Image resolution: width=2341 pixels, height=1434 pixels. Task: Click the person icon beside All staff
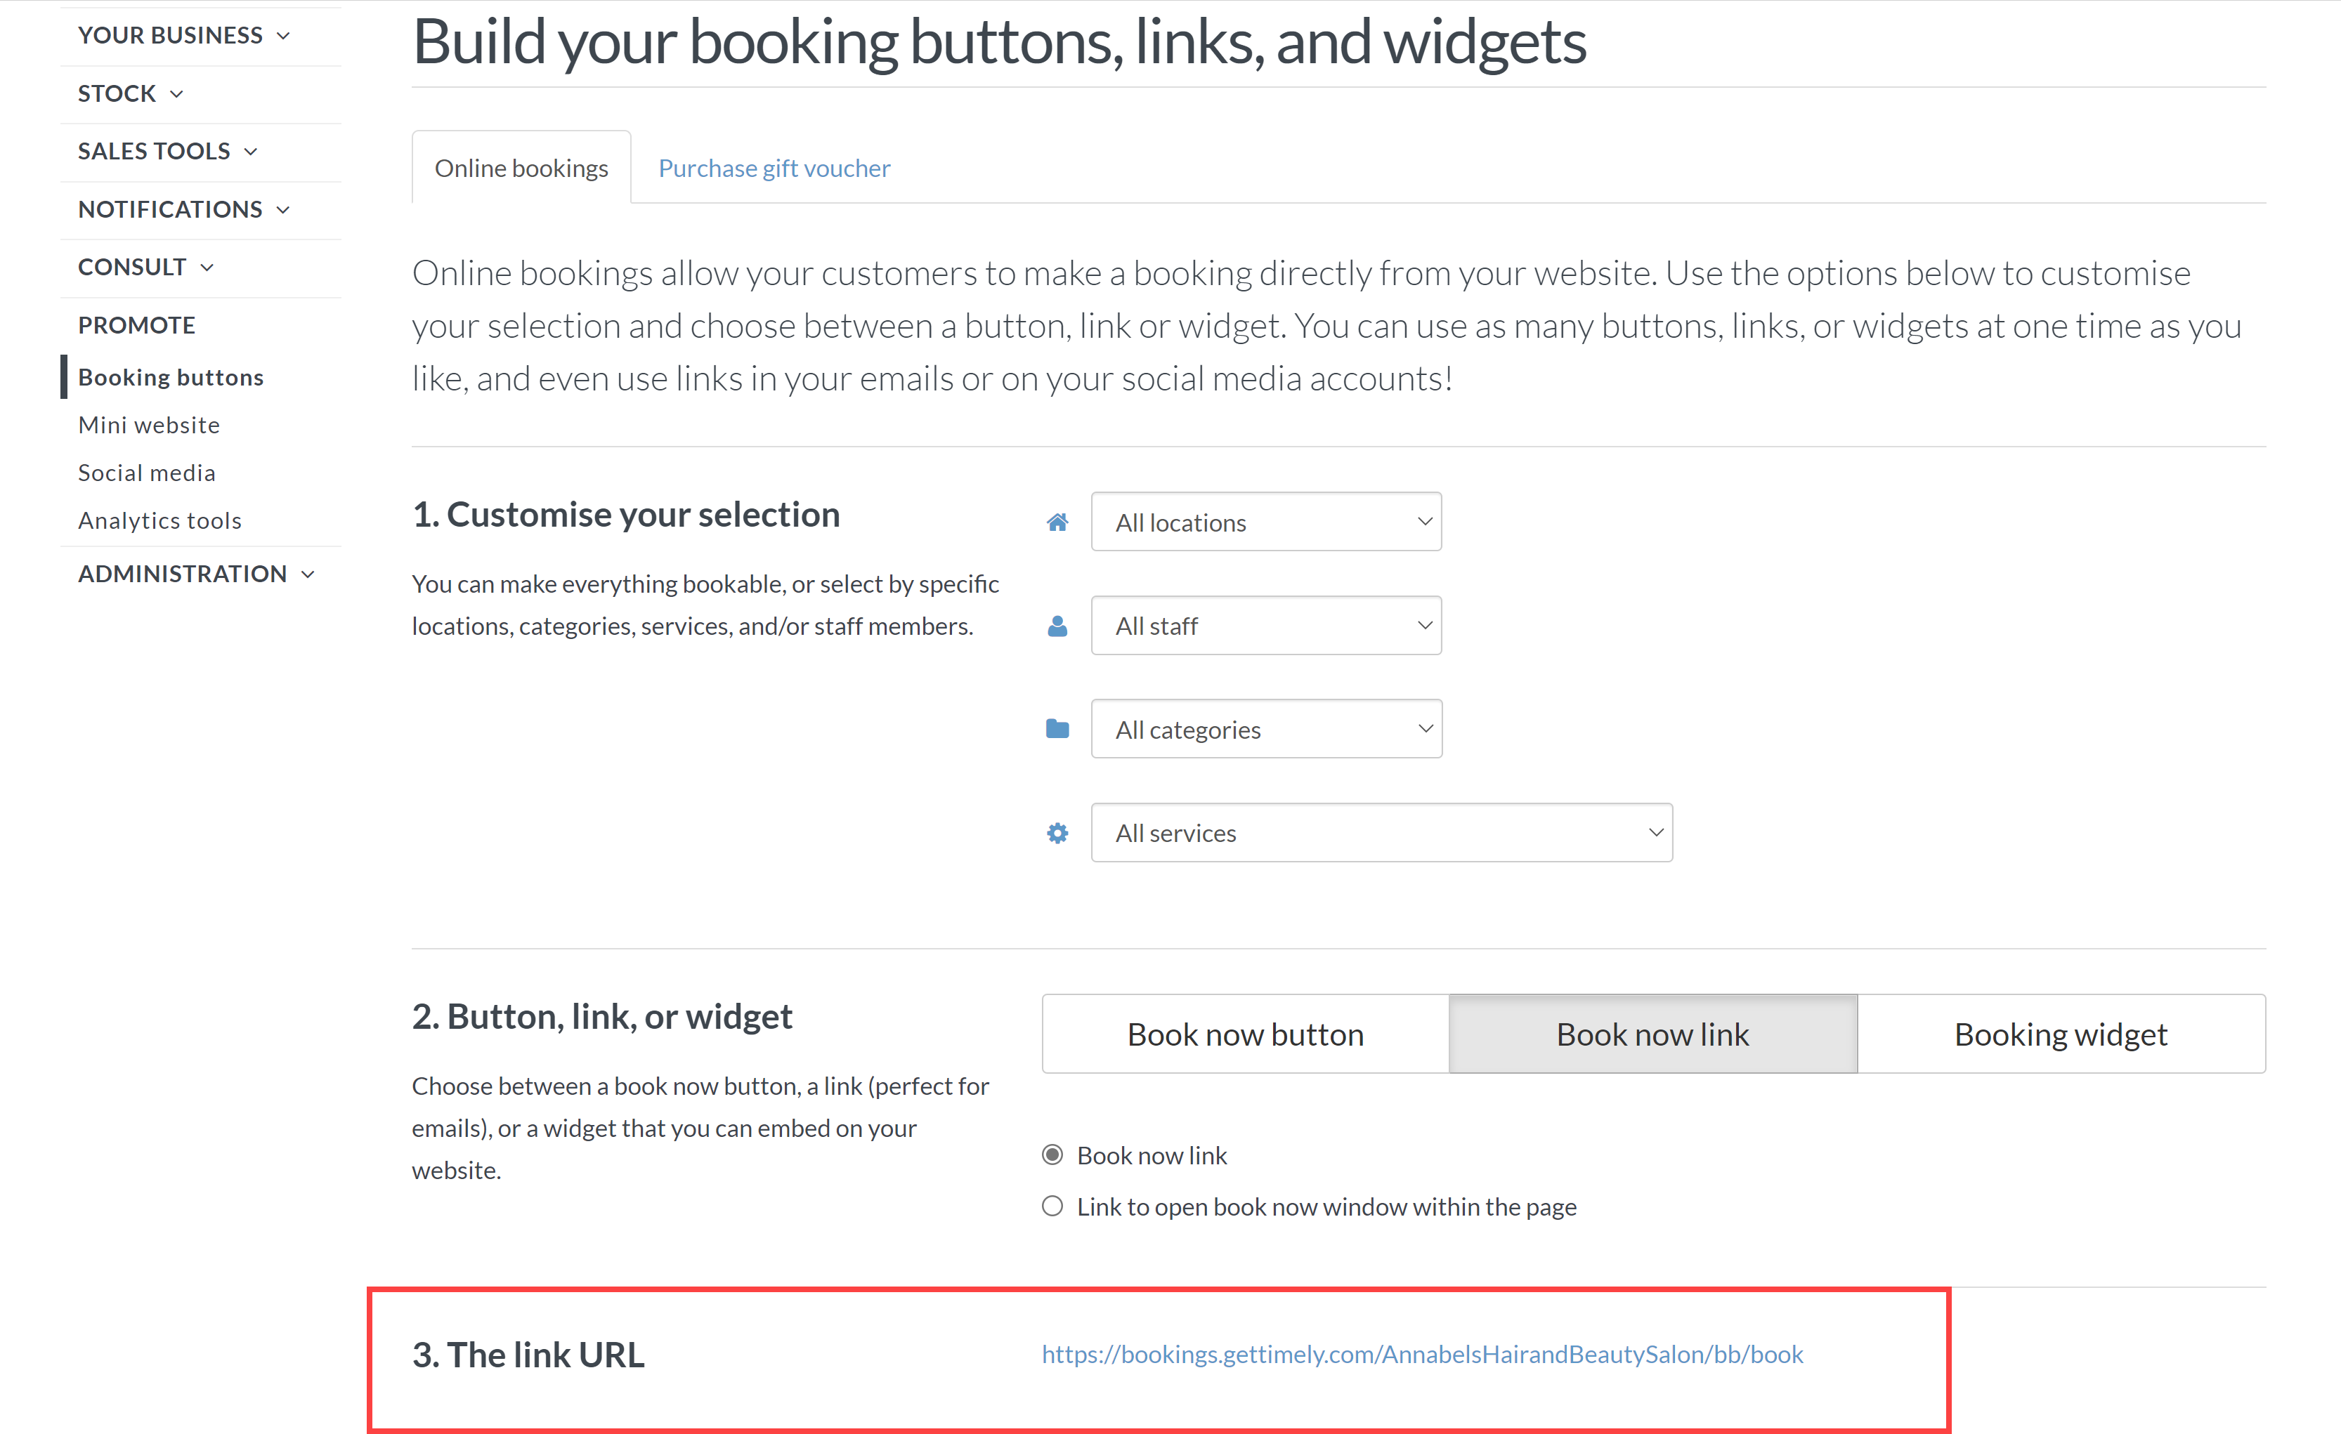[1057, 626]
